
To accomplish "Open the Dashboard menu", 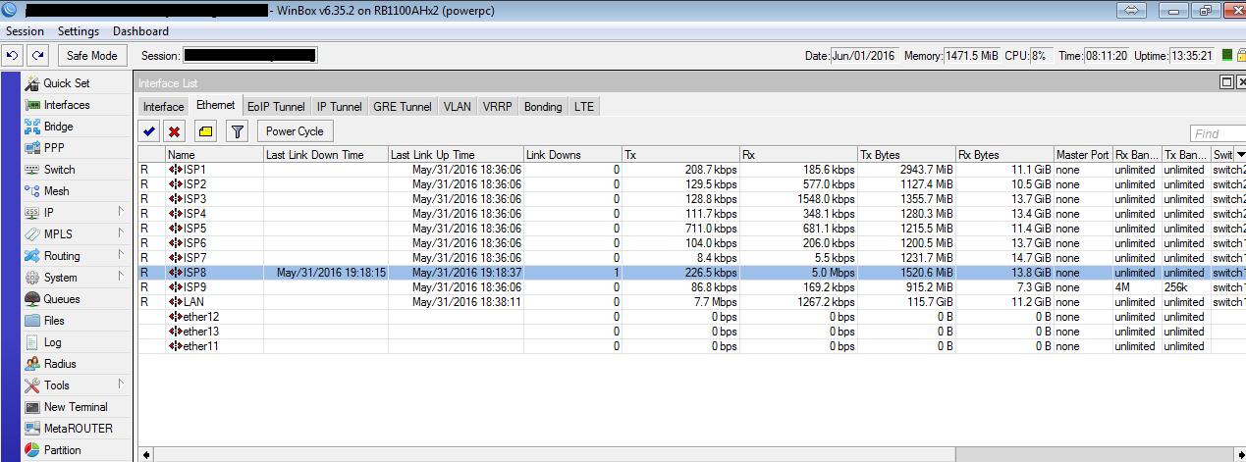I will point(140,31).
